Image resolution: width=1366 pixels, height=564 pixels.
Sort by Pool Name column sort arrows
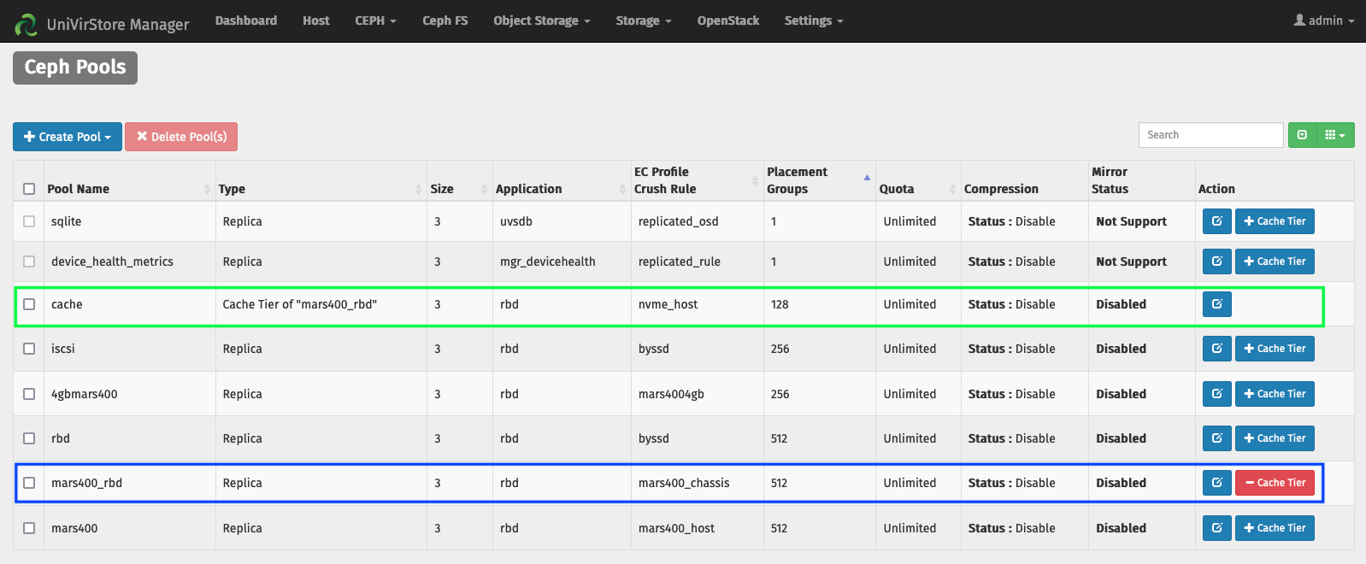point(207,189)
